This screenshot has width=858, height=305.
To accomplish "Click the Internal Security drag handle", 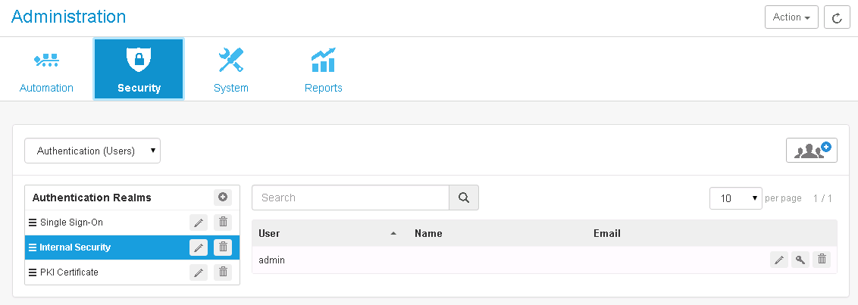I will tap(33, 247).
